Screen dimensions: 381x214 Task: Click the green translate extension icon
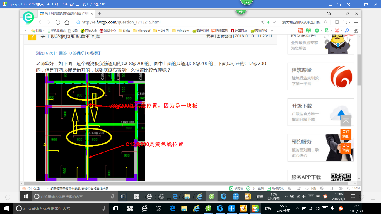326,31
